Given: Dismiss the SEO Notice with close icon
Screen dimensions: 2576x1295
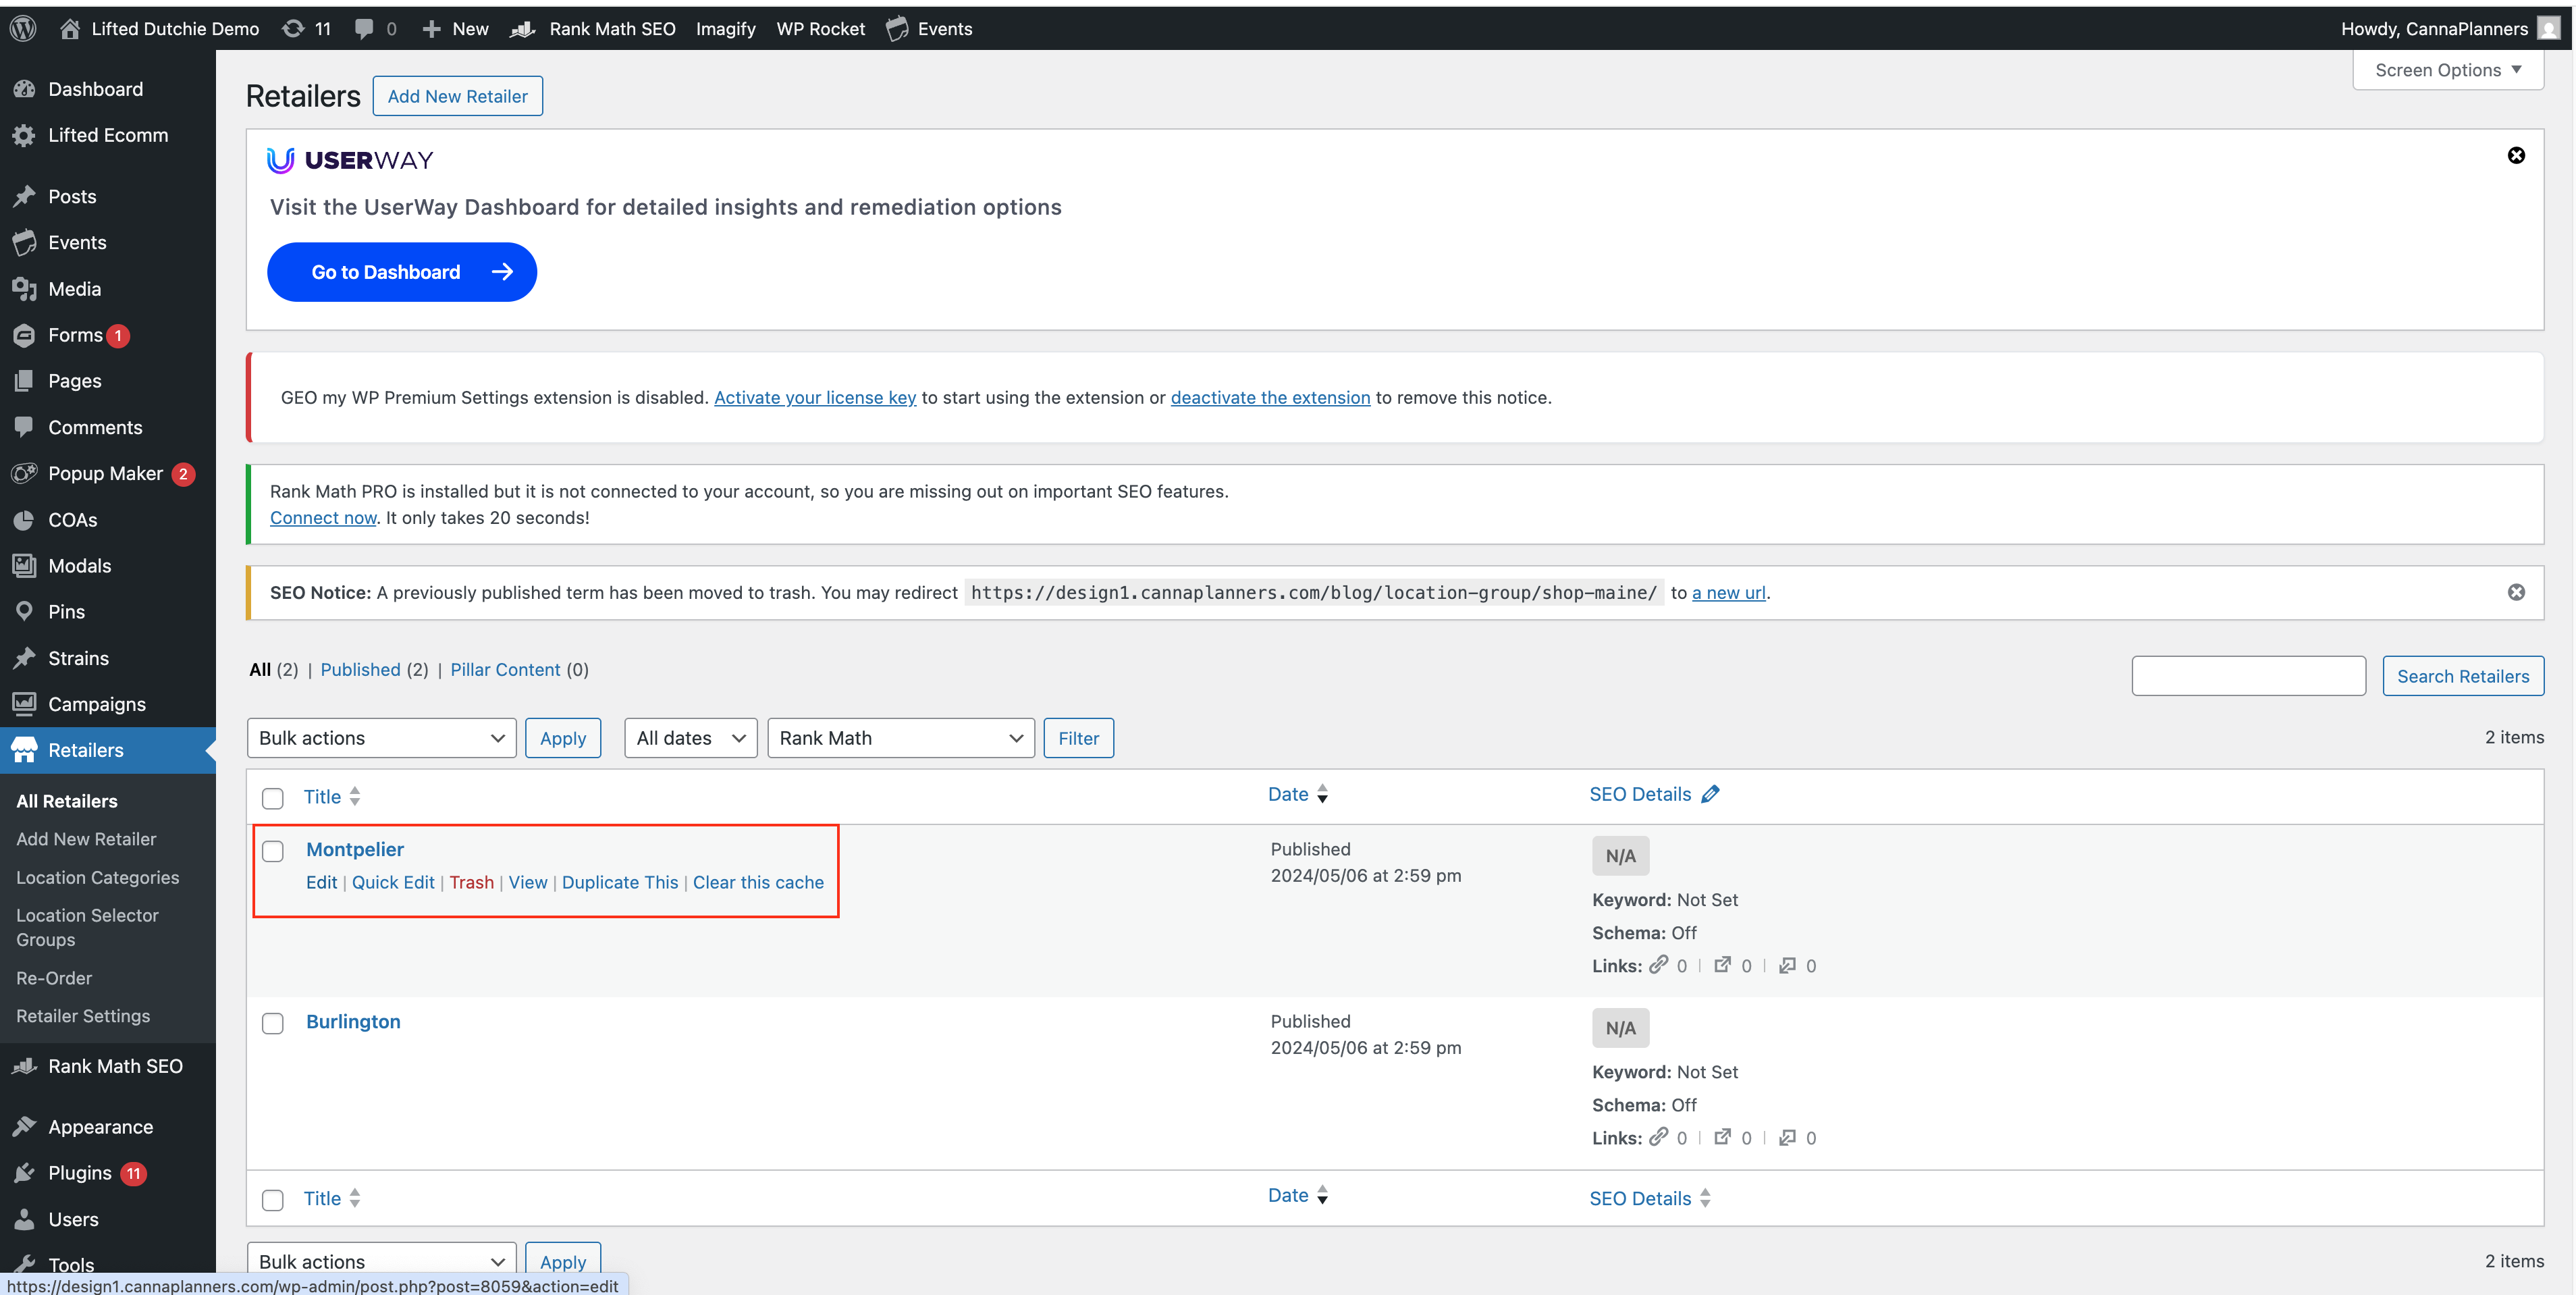Looking at the screenshot, I should 2516,592.
